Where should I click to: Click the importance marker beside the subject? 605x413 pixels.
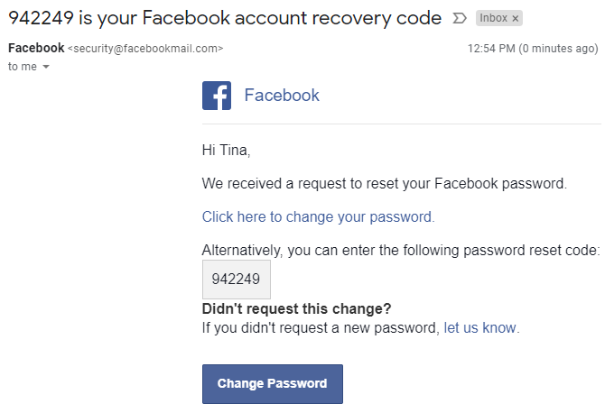(x=459, y=18)
